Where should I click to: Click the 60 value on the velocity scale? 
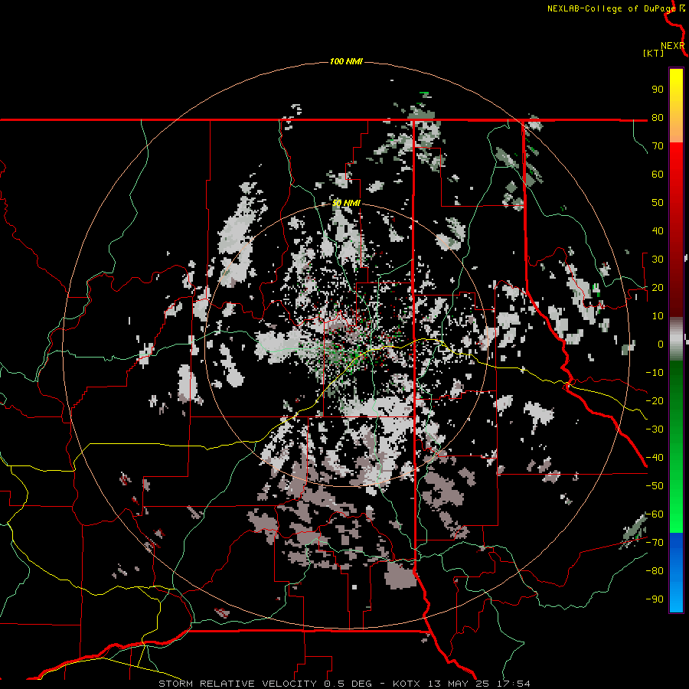658,174
